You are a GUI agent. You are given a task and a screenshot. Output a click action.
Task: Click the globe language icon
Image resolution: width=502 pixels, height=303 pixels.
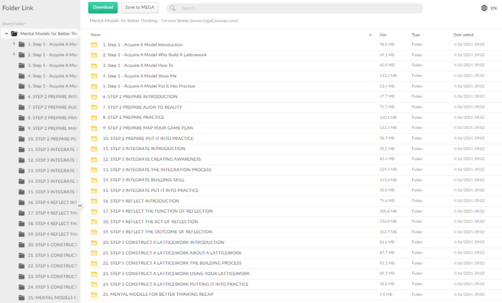click(484, 8)
